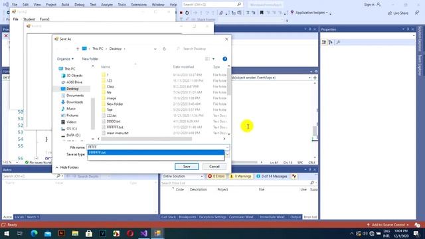Click the refresh icon beside address bar

tap(164, 48)
